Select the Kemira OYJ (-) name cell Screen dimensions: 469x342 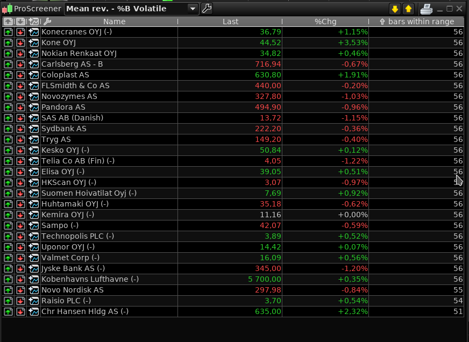pos(109,215)
